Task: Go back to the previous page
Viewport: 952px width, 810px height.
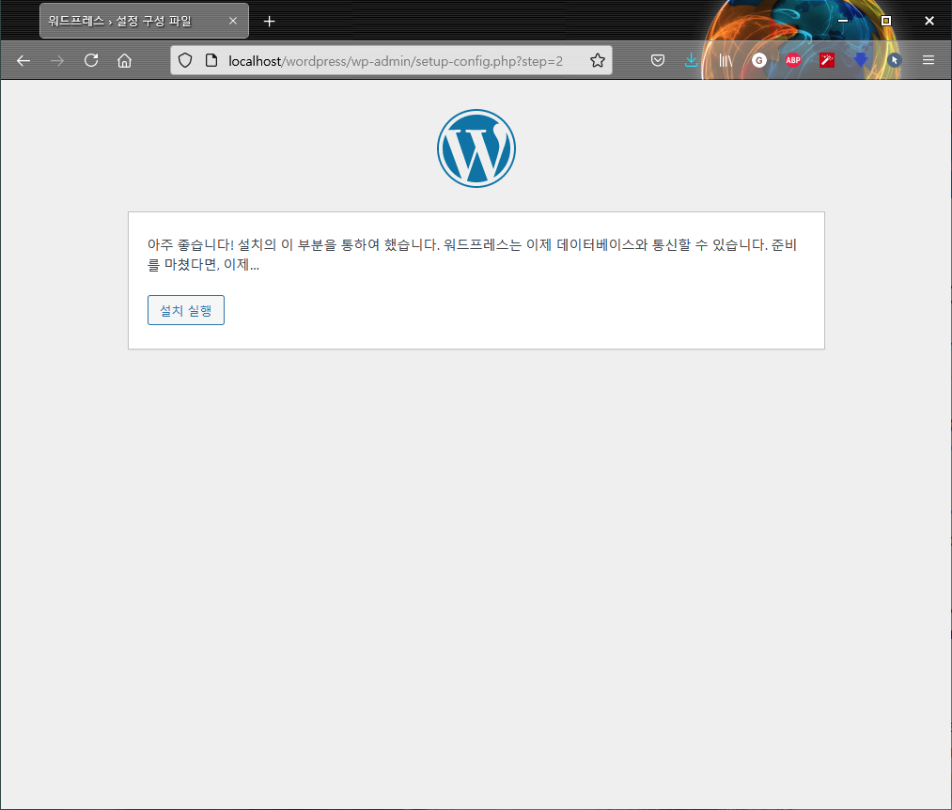Action: pyautogui.click(x=23, y=61)
